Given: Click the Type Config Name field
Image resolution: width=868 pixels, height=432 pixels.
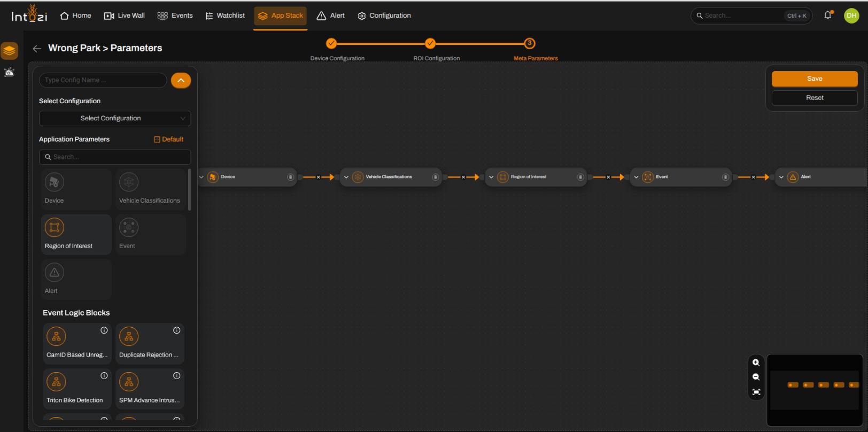Looking at the screenshot, I should click(103, 80).
